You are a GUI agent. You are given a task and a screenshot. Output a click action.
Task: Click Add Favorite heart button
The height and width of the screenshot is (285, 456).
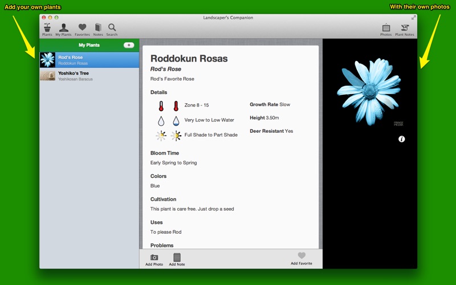coord(302,259)
